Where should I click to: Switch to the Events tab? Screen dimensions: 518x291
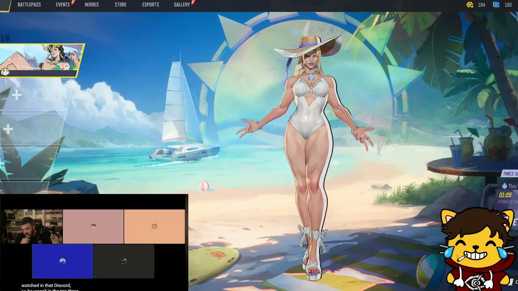63,5
